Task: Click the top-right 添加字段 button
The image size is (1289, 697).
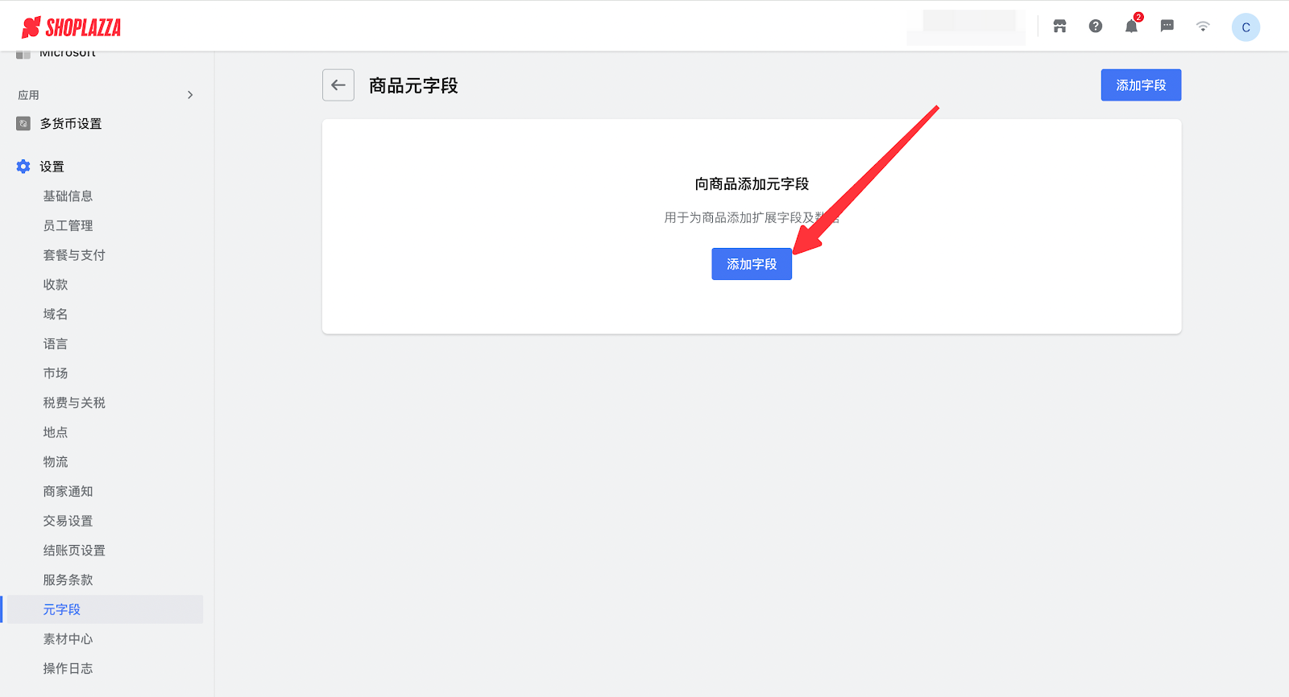Action: point(1140,85)
